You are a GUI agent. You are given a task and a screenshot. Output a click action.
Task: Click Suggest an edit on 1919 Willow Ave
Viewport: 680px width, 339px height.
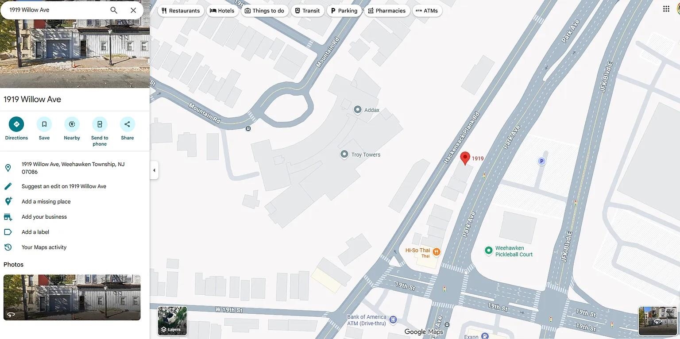point(64,186)
